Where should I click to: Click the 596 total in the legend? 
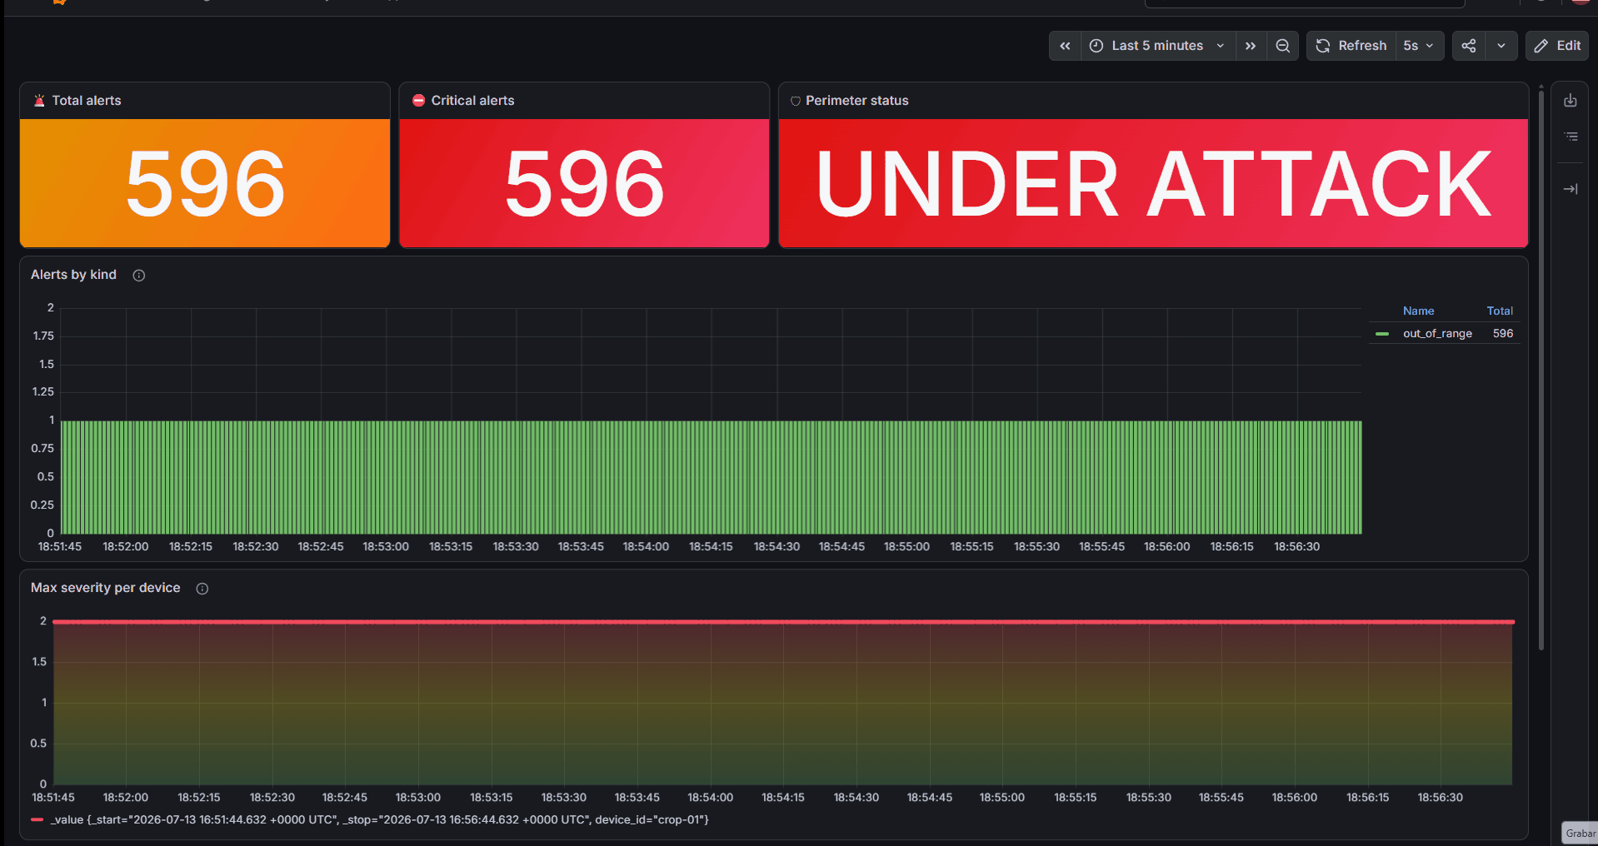coord(1503,334)
